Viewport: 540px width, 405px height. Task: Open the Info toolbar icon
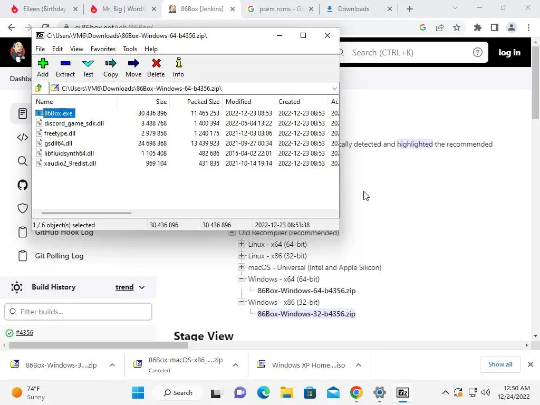(x=178, y=67)
